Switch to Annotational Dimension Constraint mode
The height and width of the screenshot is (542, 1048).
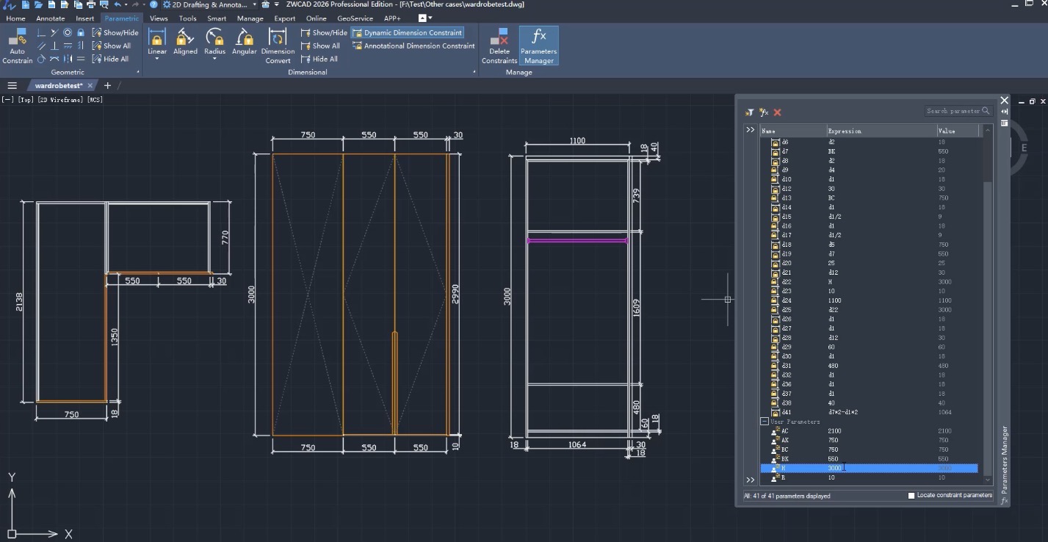[x=413, y=46]
